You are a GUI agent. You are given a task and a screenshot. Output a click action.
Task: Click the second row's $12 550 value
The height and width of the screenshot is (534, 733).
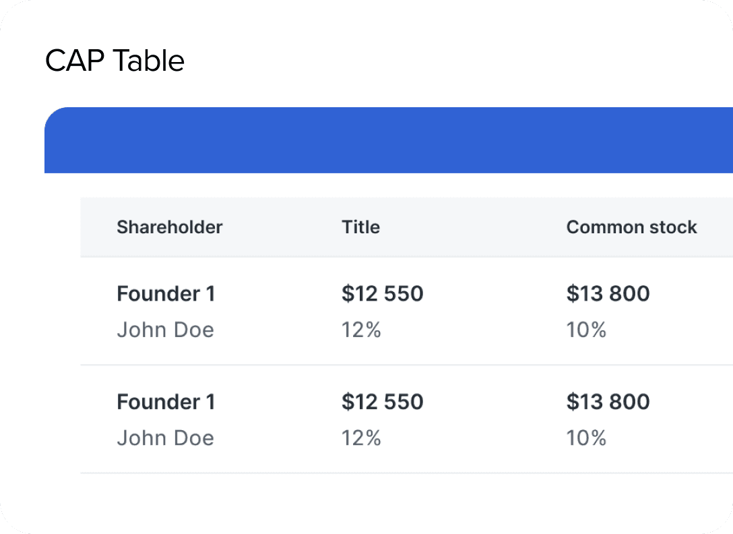tap(382, 402)
